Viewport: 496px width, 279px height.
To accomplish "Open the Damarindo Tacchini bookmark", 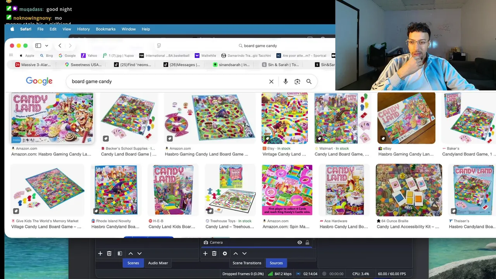I will [246, 55].
